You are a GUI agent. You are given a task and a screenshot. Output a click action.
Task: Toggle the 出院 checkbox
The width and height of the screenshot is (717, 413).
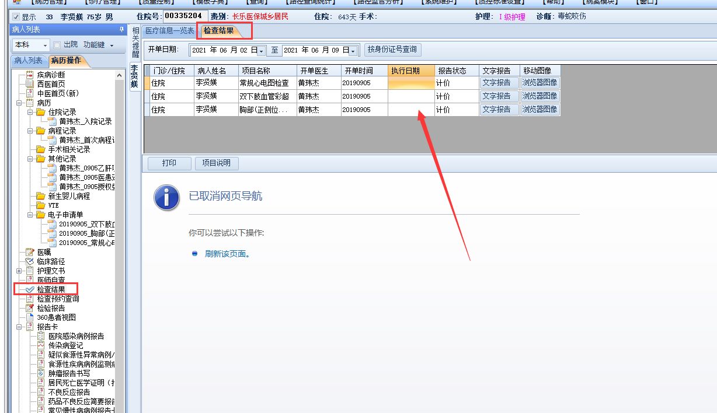(x=57, y=45)
